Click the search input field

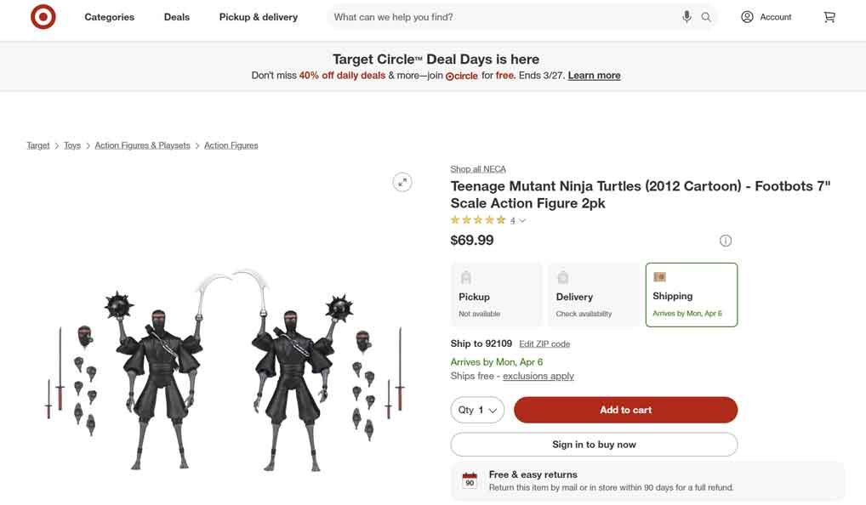502,17
